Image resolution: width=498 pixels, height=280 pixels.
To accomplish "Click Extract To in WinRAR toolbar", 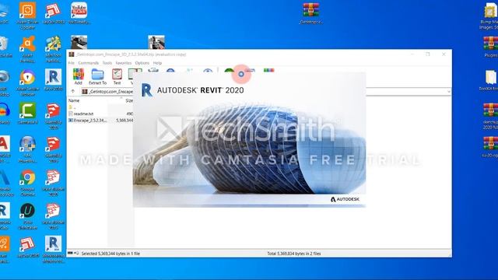I will pyautogui.click(x=97, y=76).
